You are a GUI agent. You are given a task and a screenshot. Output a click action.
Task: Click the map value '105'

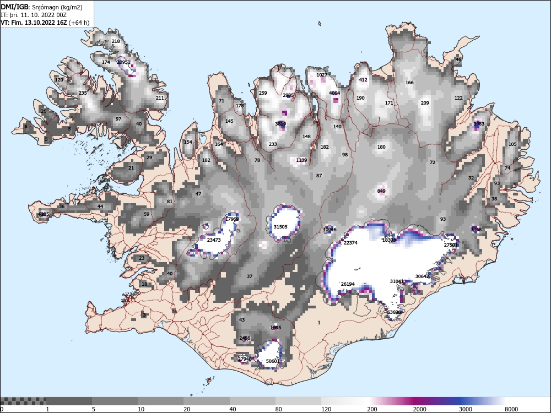[x=512, y=144]
